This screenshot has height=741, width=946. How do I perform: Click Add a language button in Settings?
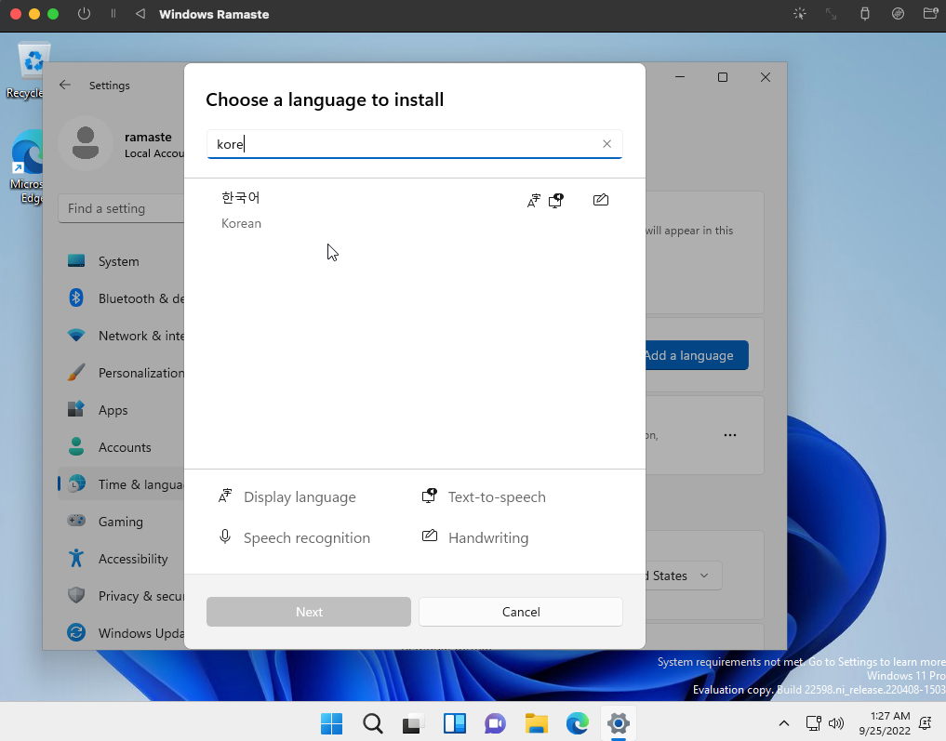pos(697,355)
